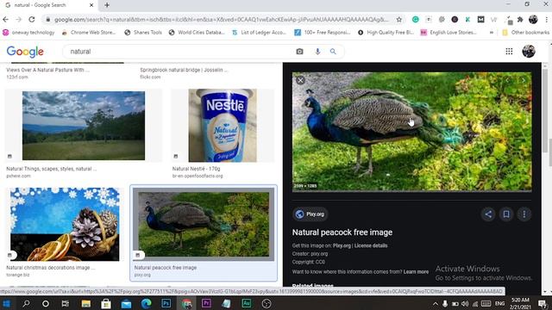This screenshot has height=310, width=552.
Task: Click the browser back arrow
Action: click(5, 20)
